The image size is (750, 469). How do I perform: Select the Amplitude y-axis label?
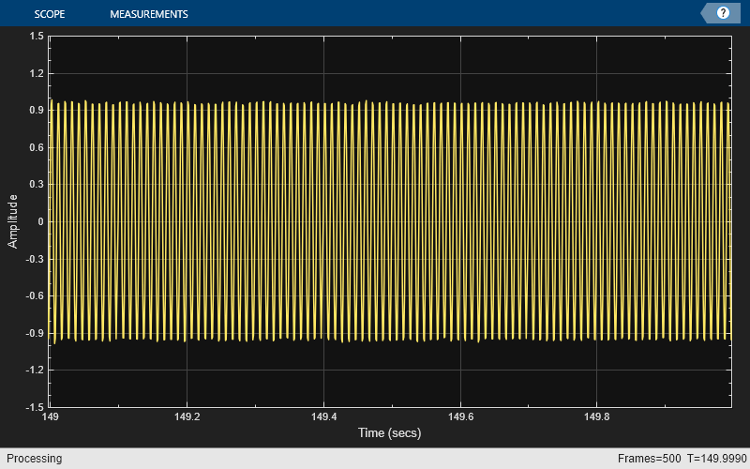point(12,221)
